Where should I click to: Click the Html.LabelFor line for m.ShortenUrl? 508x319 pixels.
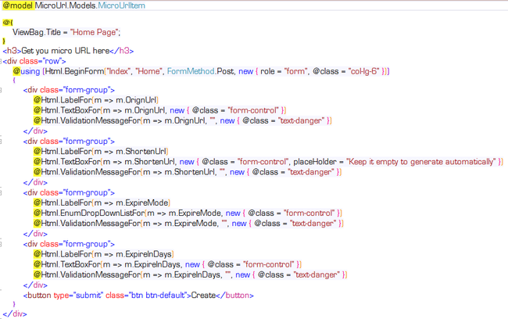pyautogui.click(x=101, y=152)
